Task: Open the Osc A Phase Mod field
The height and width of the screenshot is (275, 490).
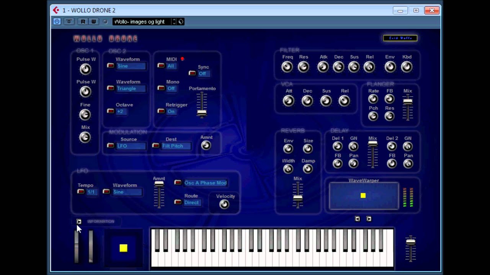Action: tap(206, 183)
